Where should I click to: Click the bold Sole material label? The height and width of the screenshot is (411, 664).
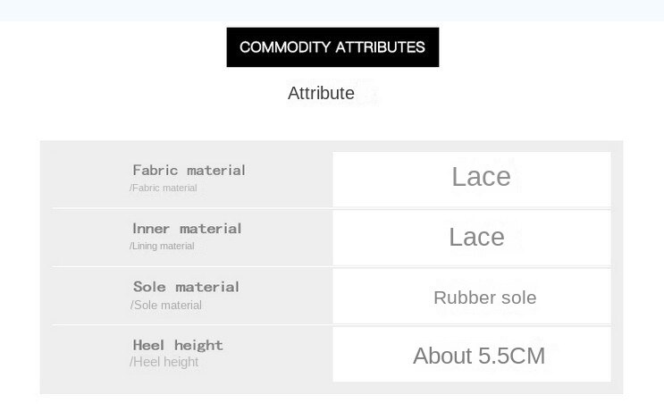coord(186,287)
